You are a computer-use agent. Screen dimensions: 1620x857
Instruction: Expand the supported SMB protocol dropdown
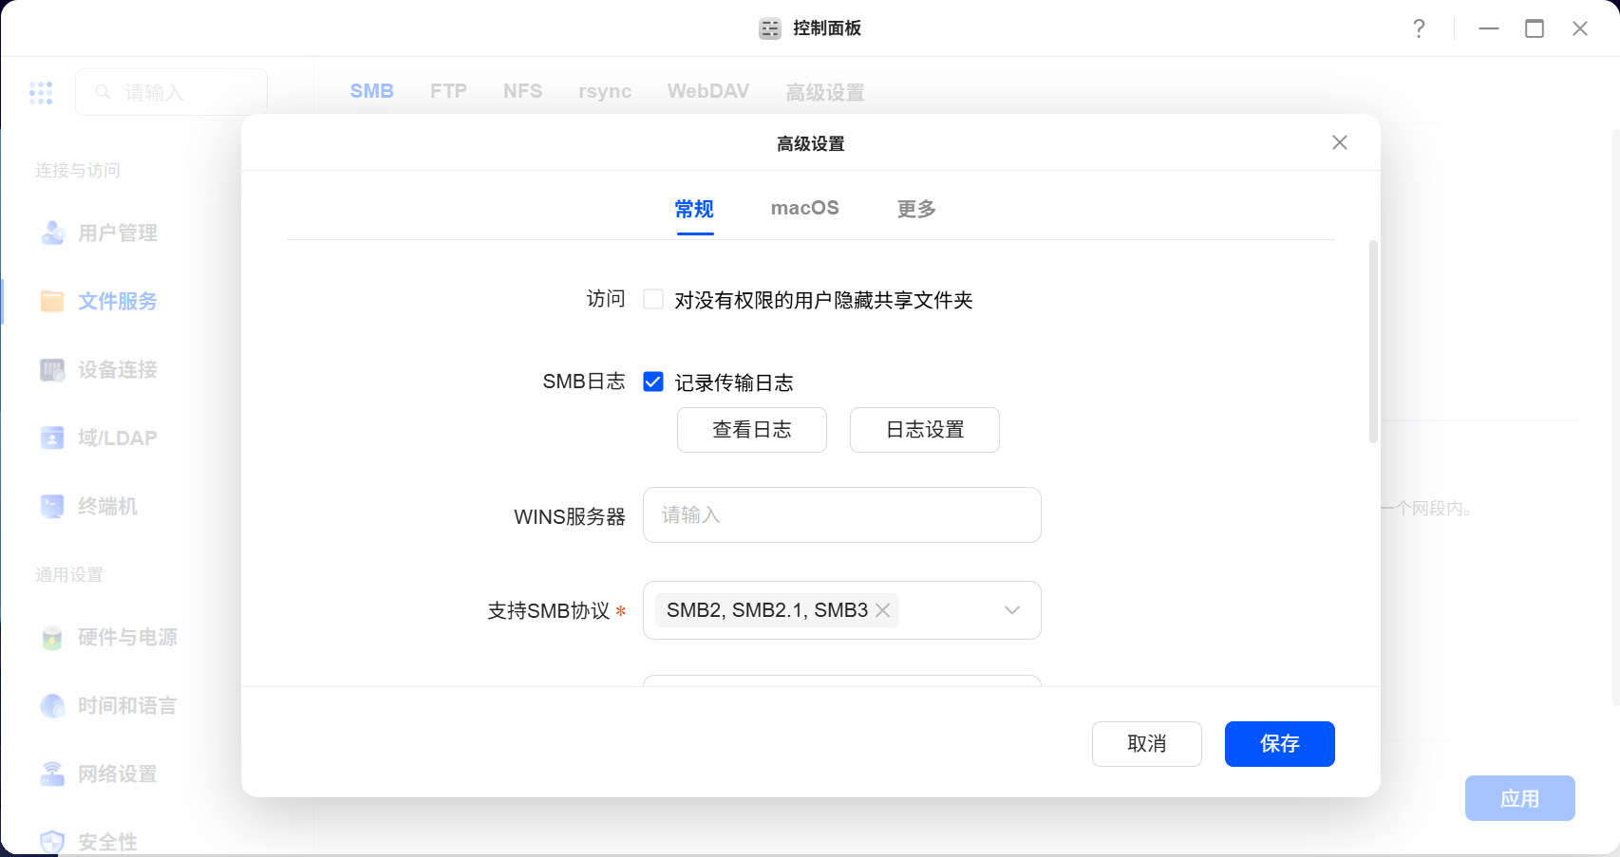pyautogui.click(x=1011, y=610)
